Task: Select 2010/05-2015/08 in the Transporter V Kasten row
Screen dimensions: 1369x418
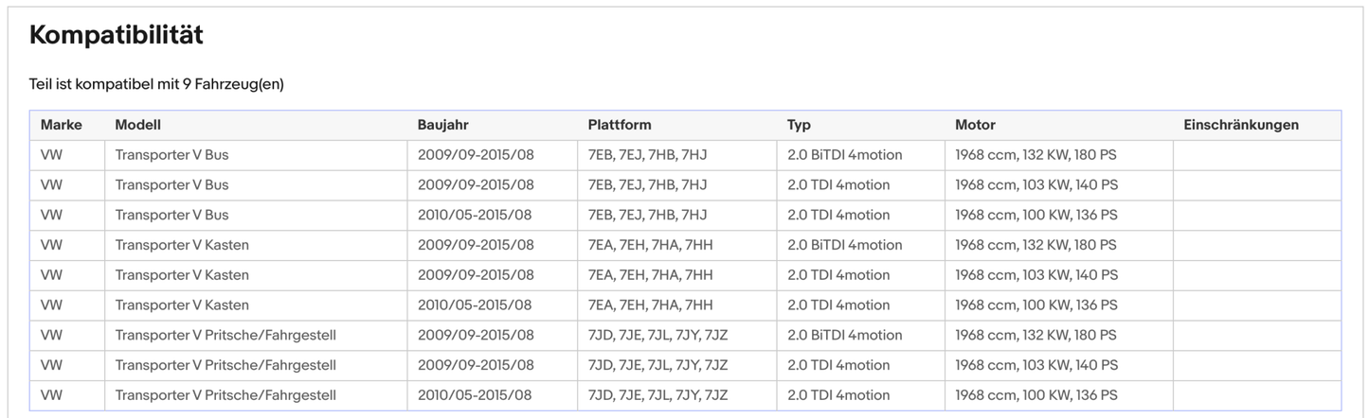Action: click(475, 305)
